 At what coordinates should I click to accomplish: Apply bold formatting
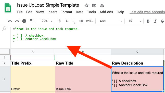click(x=148, y=21)
